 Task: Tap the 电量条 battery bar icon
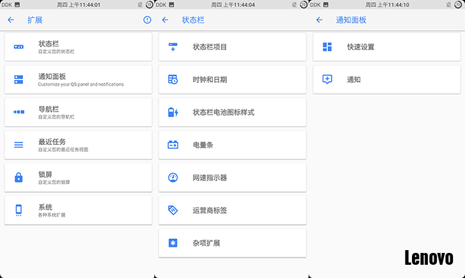pyautogui.click(x=173, y=145)
